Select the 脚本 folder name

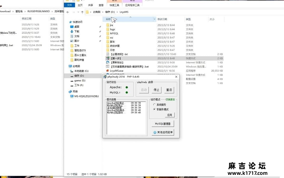[112, 42]
